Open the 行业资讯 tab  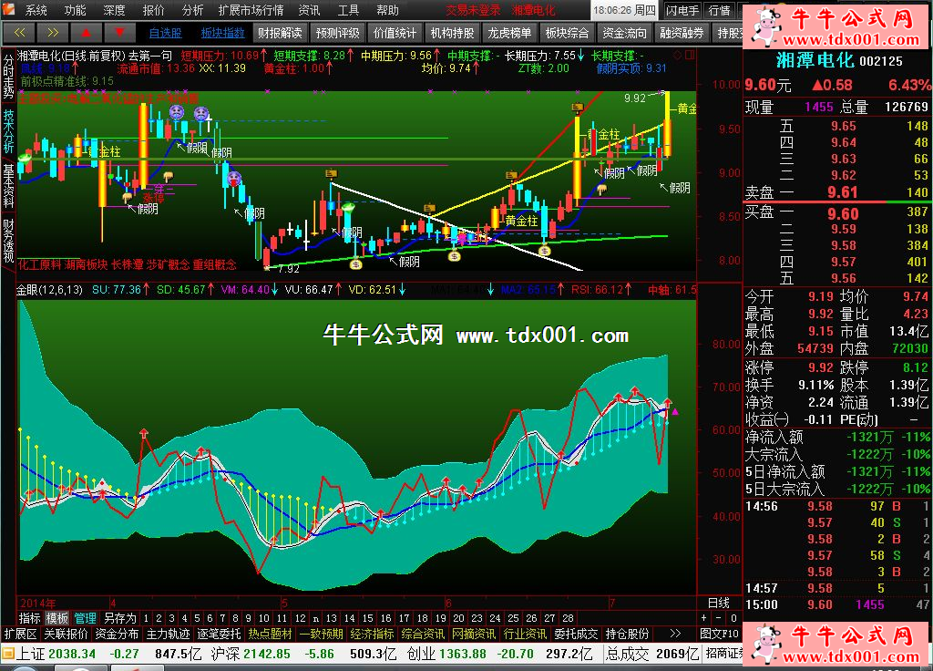tap(526, 634)
